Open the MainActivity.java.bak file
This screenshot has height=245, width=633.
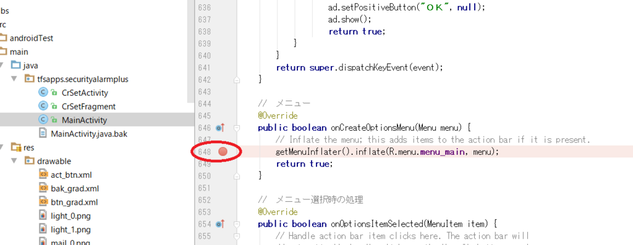tap(89, 134)
